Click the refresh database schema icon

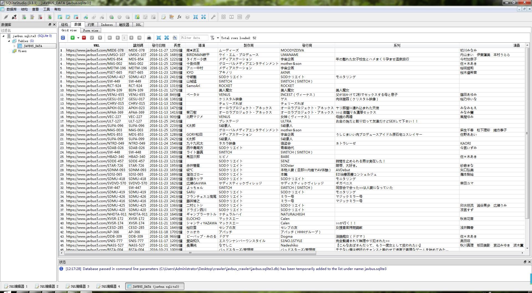50,17
